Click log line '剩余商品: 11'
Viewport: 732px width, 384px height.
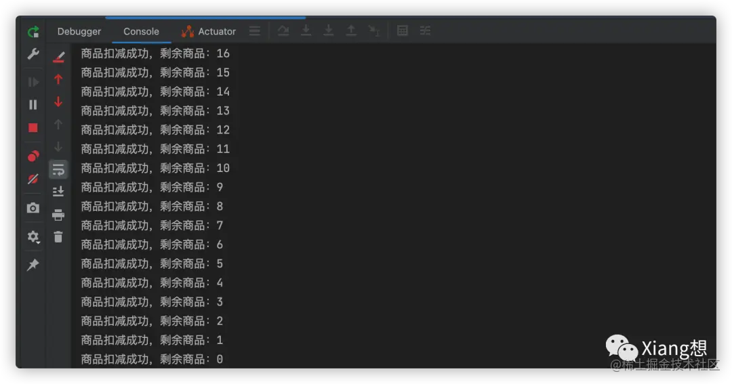pos(155,149)
